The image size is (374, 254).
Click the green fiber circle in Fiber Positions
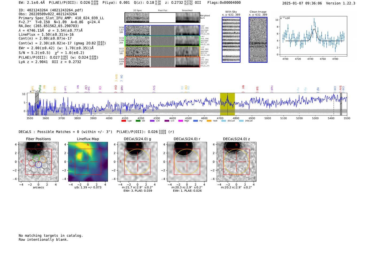[36, 158]
